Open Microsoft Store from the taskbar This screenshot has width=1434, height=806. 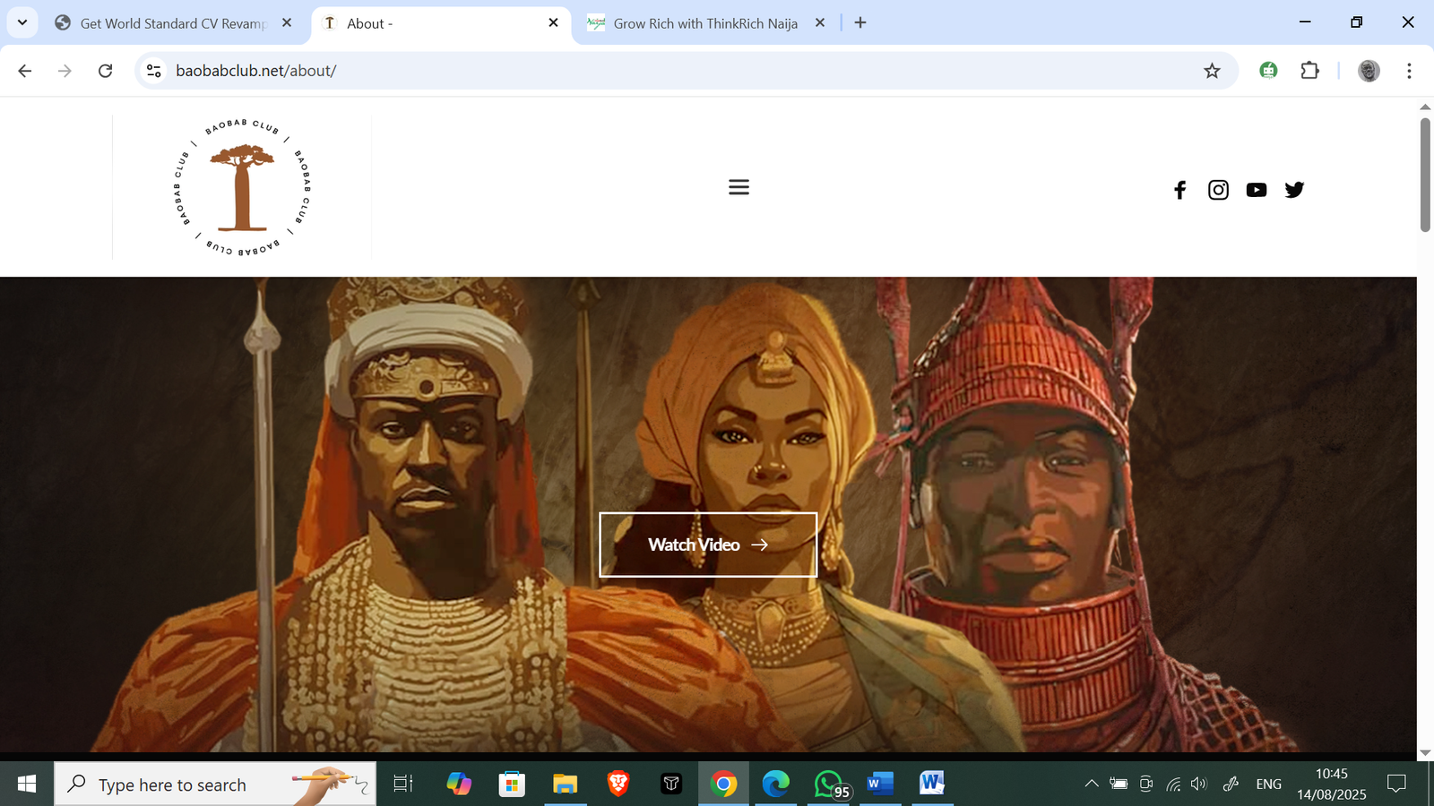[512, 785]
